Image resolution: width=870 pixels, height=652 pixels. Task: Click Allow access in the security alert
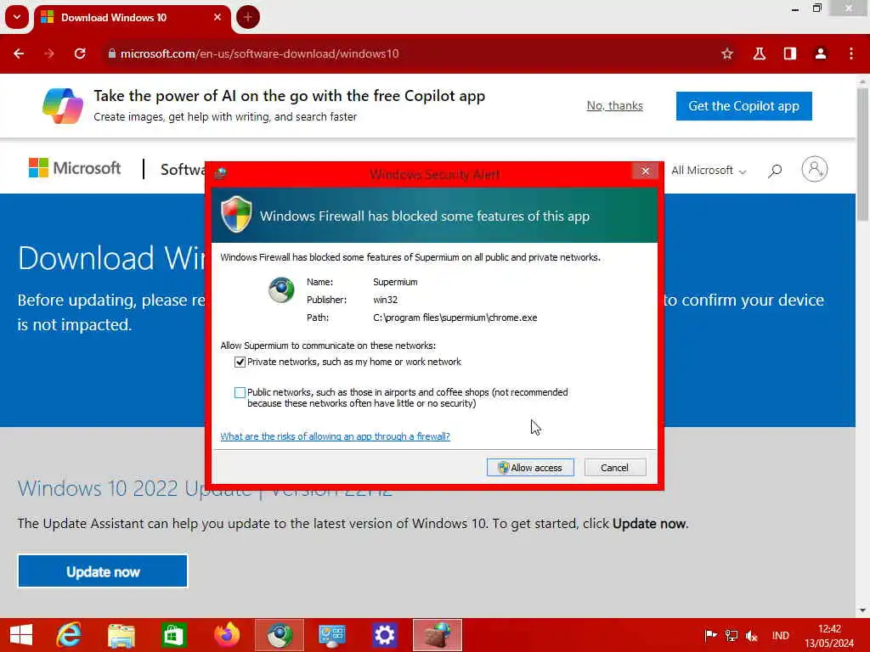pyautogui.click(x=530, y=468)
